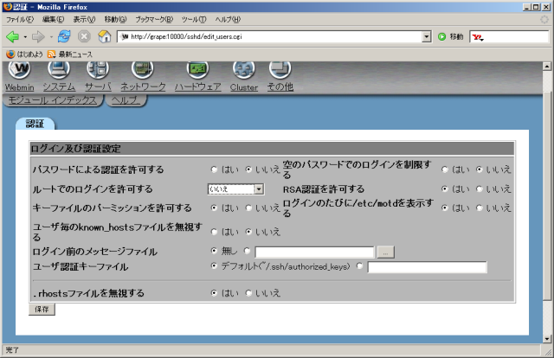Click the browser reload button
The width and height of the screenshot is (554, 358).
65,37
